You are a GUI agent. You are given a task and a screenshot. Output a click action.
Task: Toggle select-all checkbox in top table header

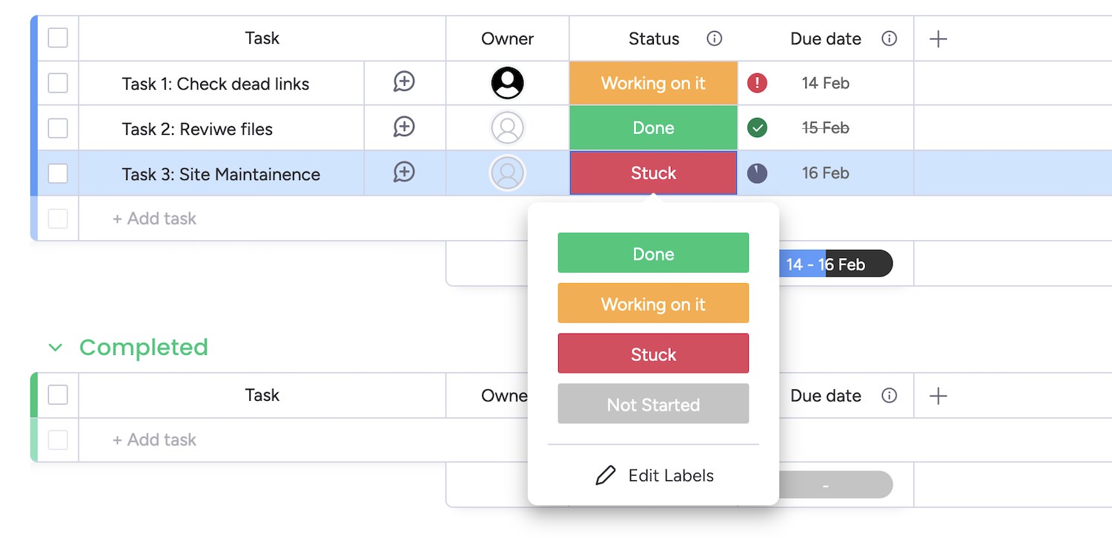tap(58, 38)
